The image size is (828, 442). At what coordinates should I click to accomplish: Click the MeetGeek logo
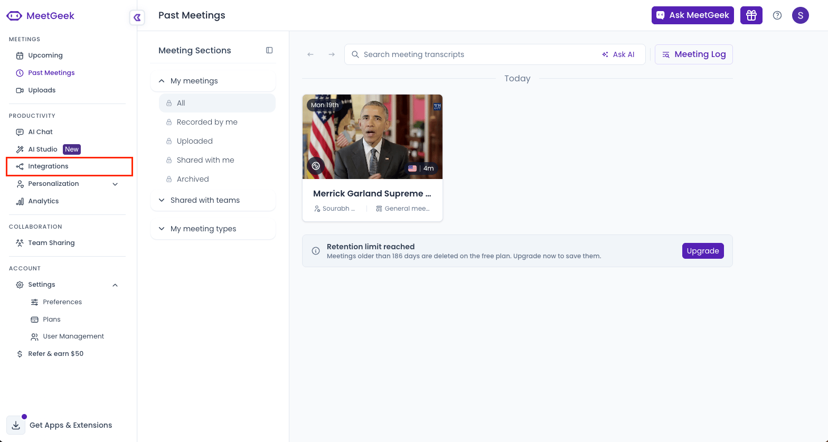point(40,16)
